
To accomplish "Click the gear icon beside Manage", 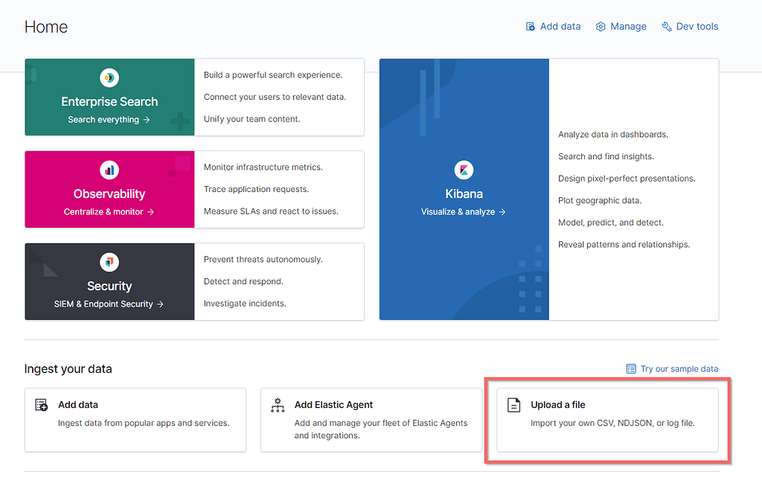I will coord(601,26).
